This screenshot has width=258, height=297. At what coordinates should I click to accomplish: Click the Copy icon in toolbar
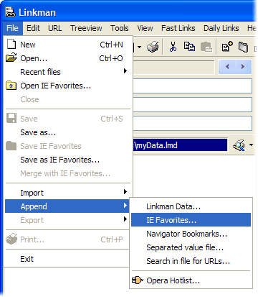pyautogui.click(x=189, y=47)
